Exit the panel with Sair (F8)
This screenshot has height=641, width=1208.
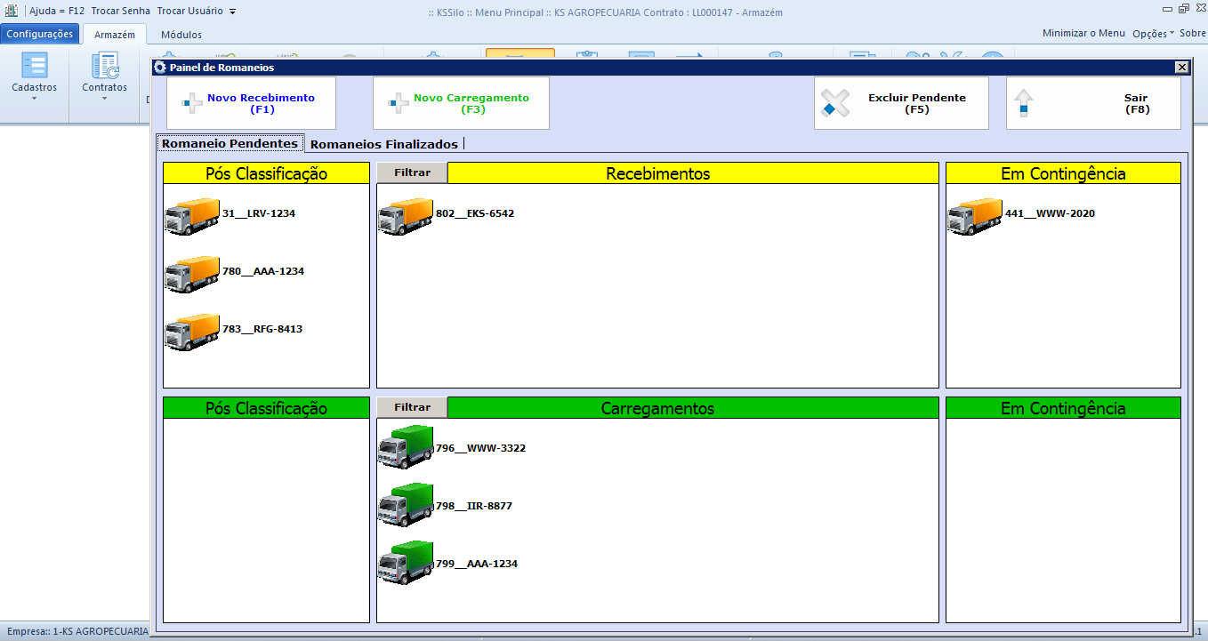[x=1093, y=103]
